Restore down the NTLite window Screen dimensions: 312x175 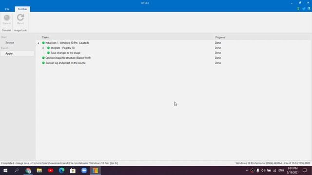pos(300,3)
